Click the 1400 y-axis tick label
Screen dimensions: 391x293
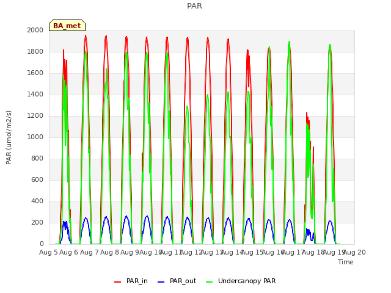[35, 94]
